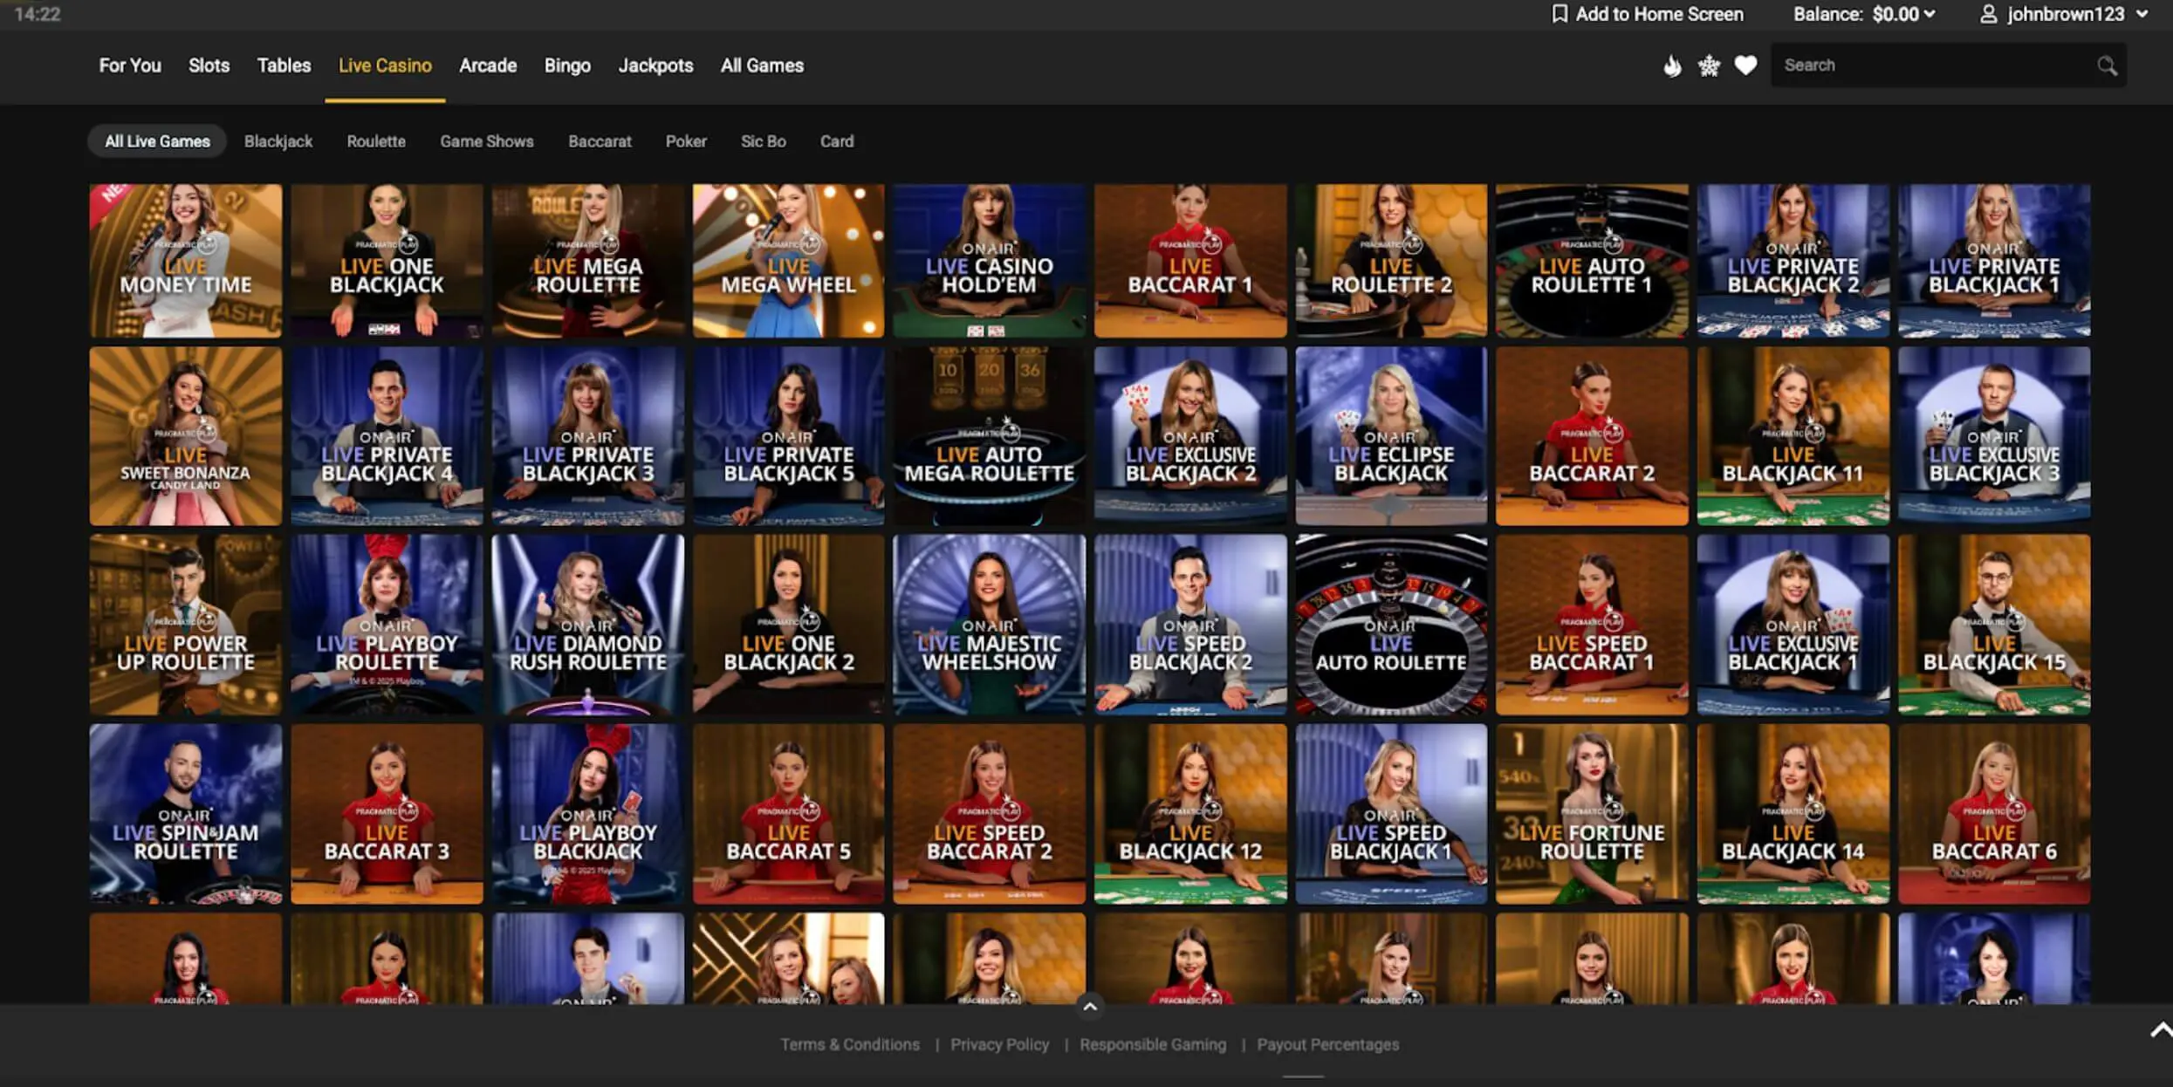Expand the Balance dropdown
Image resolution: width=2173 pixels, height=1087 pixels.
pyautogui.click(x=1930, y=14)
